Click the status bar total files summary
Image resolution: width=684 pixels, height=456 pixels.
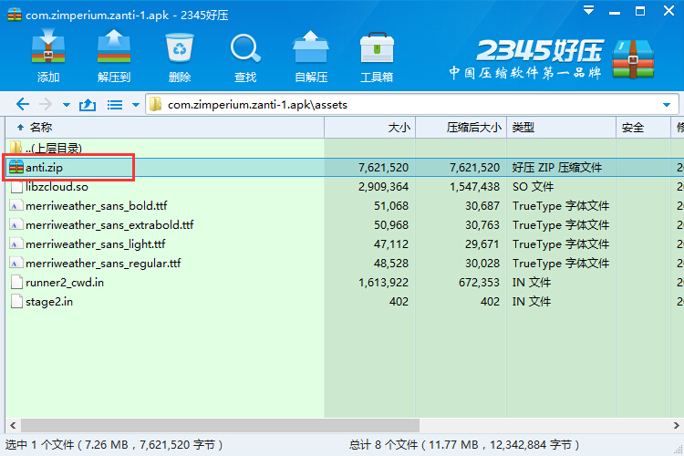point(464,445)
